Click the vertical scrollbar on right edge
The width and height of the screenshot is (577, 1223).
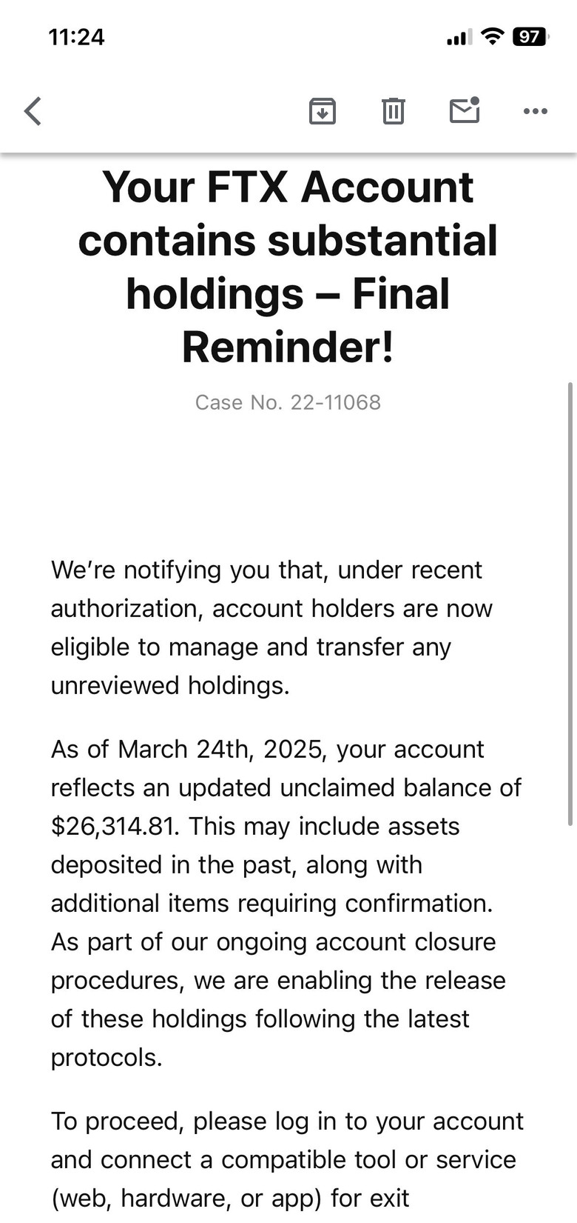coord(570,604)
